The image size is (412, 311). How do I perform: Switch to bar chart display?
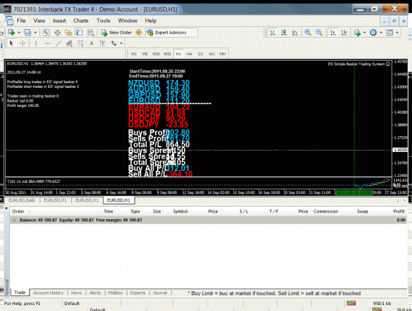[273, 32]
